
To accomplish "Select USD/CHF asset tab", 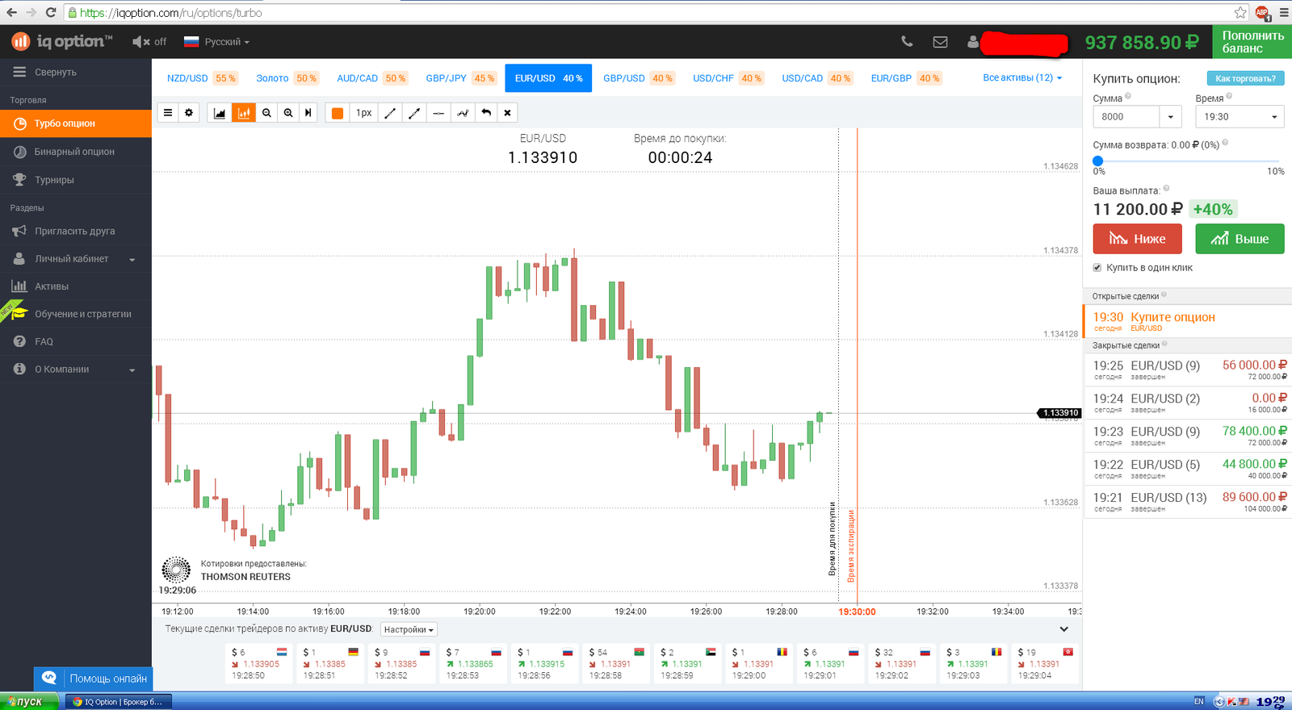I will point(727,78).
